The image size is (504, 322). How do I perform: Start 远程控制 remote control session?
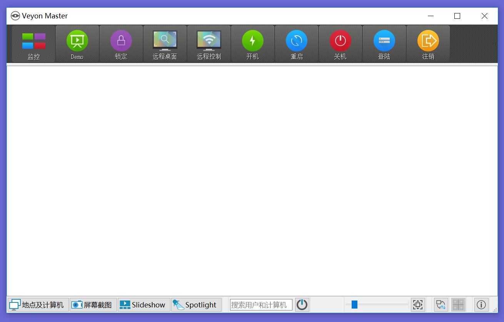click(209, 44)
